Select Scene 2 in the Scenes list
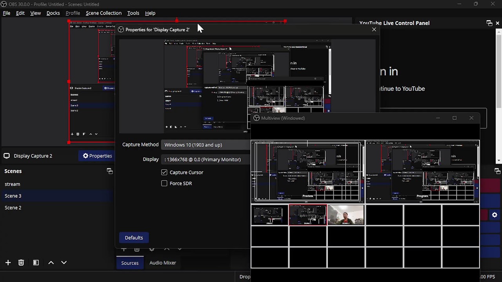The height and width of the screenshot is (282, 502). (57, 208)
